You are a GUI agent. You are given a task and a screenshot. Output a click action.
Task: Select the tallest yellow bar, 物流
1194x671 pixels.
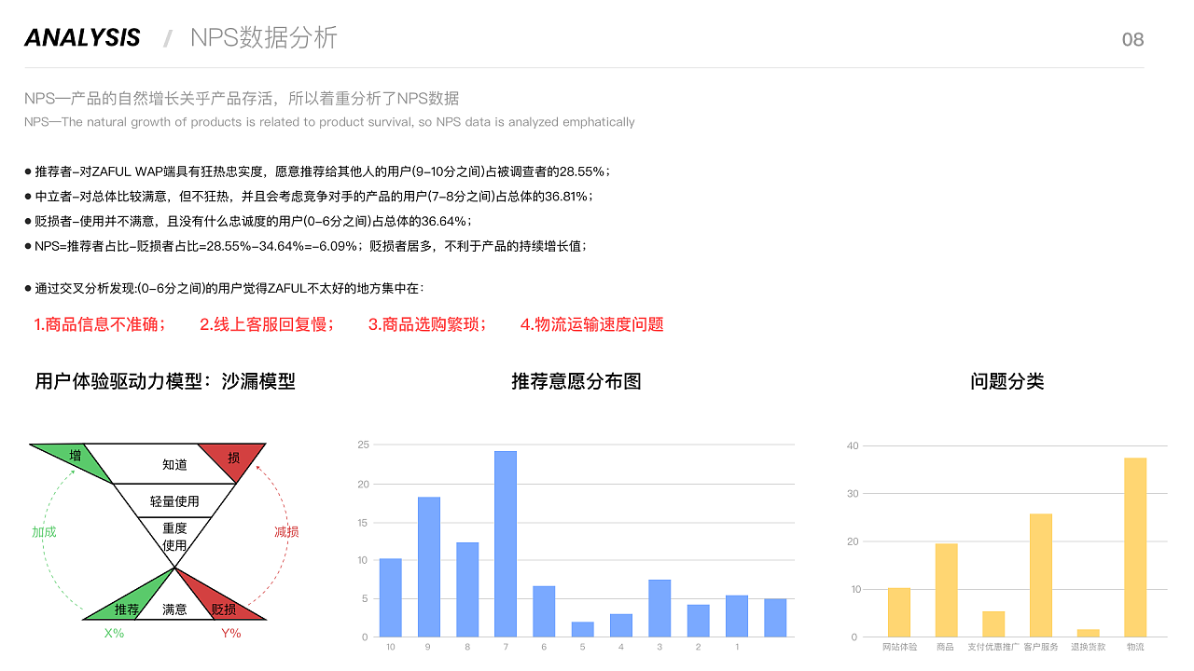(x=1135, y=547)
